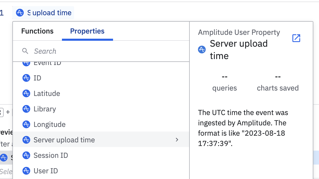Screen dimensions: 319x179
Task: Click Amplitude icon beside Latitude
Action: tap(26, 93)
